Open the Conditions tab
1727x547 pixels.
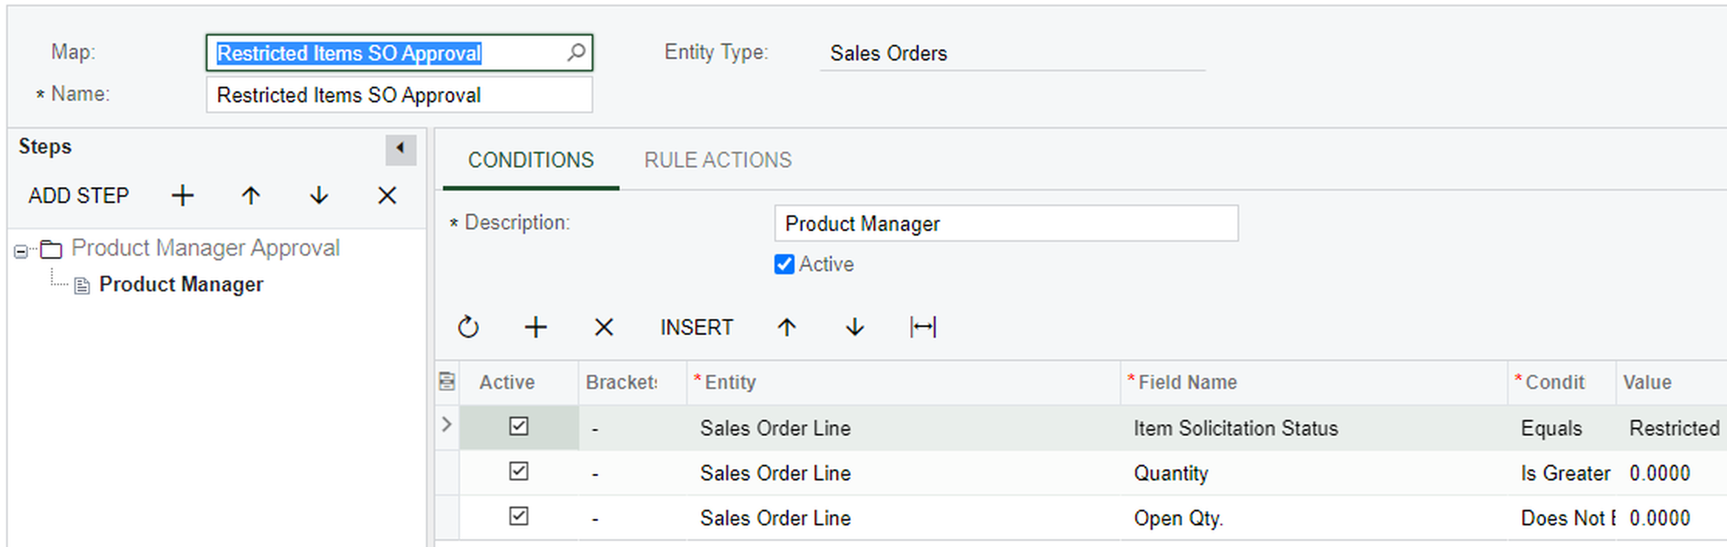[x=530, y=160]
